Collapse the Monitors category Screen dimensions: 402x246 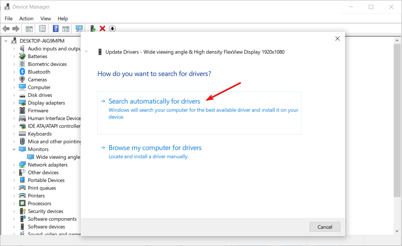tap(14, 149)
